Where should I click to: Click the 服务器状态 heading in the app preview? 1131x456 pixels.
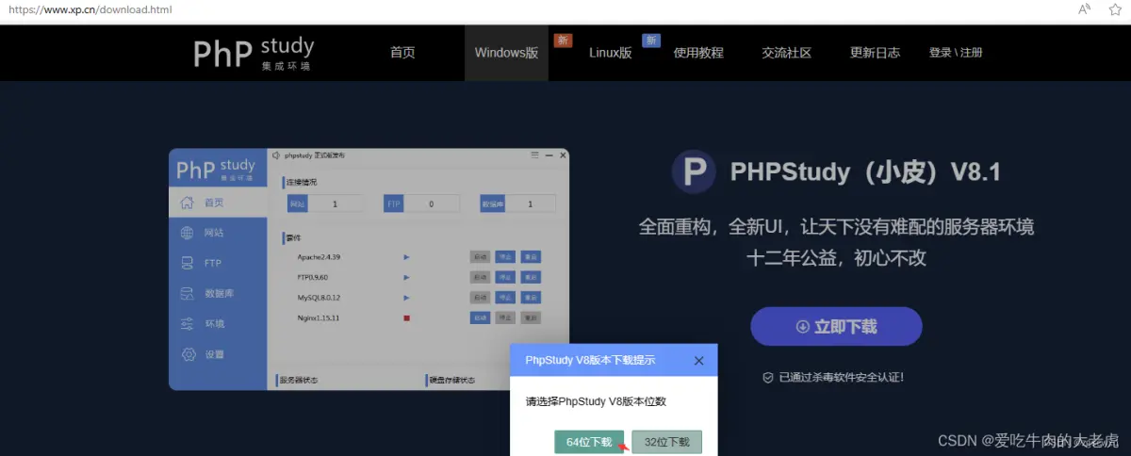pyautogui.click(x=298, y=381)
